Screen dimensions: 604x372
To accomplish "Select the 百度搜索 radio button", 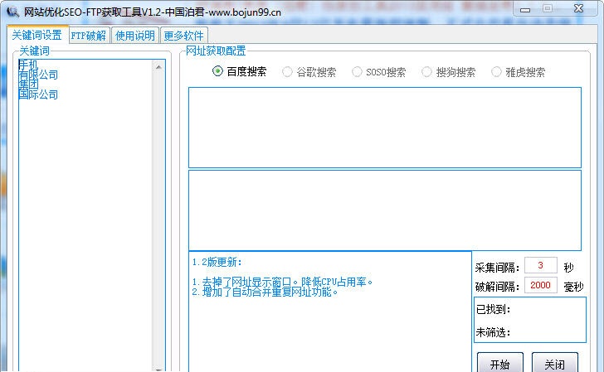I will [x=218, y=72].
